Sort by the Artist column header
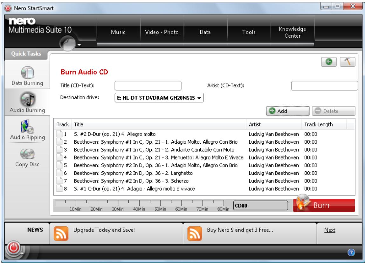365x263 pixels. pyautogui.click(x=274, y=124)
